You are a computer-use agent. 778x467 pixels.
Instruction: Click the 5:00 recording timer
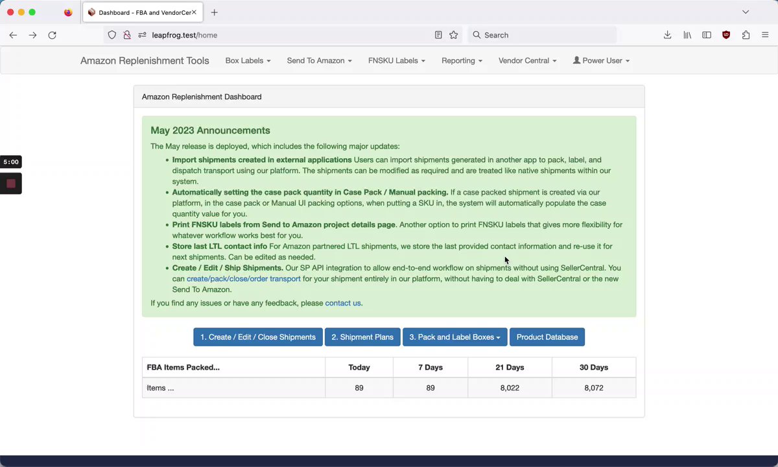[11, 162]
